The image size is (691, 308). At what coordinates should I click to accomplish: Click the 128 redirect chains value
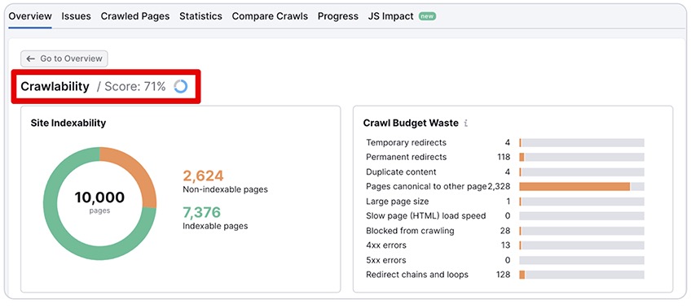504,275
